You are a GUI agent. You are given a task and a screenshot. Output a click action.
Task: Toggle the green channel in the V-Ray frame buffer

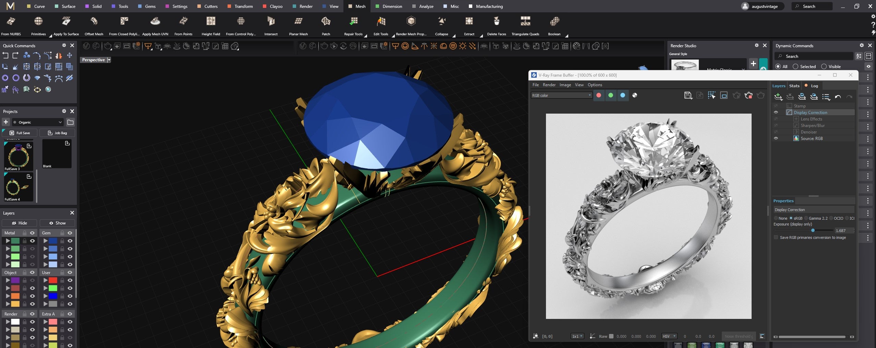click(611, 95)
